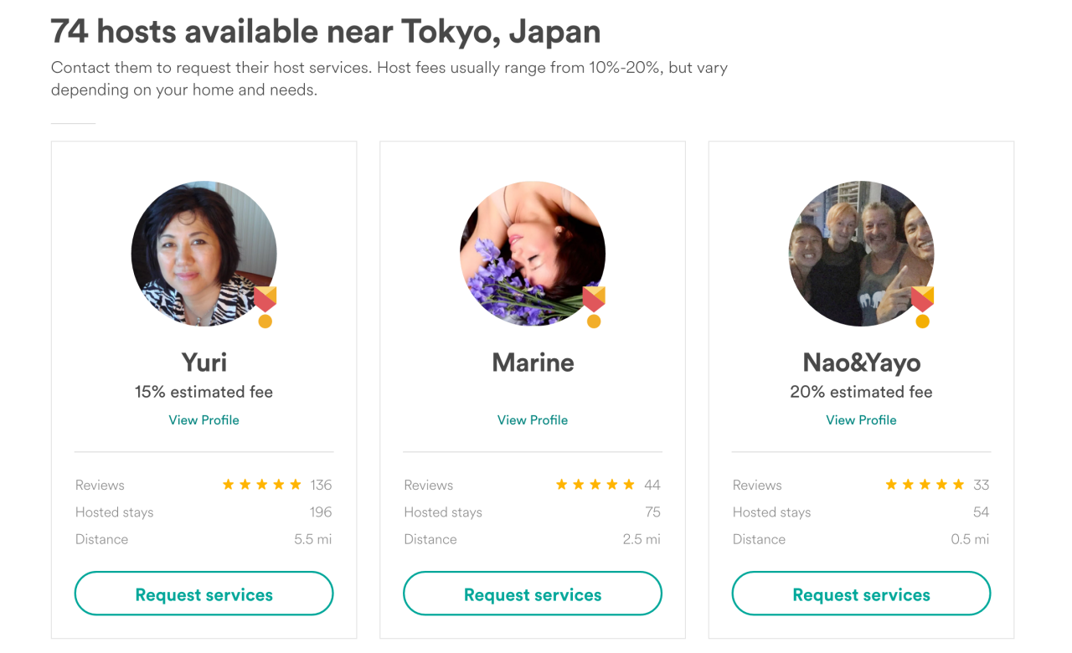Click the second star in Nao&Yayo's rating
Screen dimensions: 1072x653
(x=908, y=484)
